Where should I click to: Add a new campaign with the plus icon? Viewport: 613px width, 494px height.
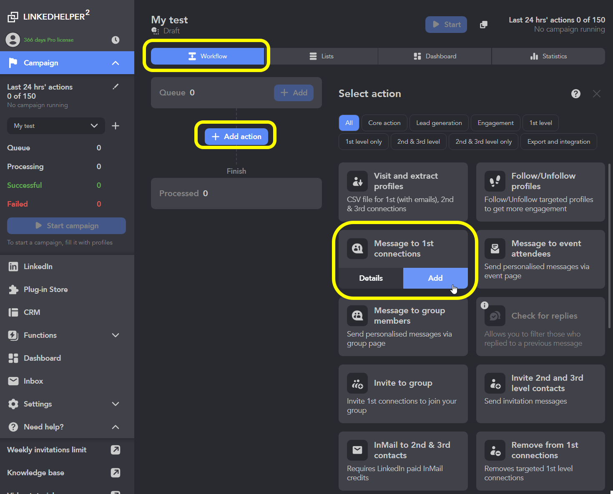pyautogui.click(x=116, y=126)
